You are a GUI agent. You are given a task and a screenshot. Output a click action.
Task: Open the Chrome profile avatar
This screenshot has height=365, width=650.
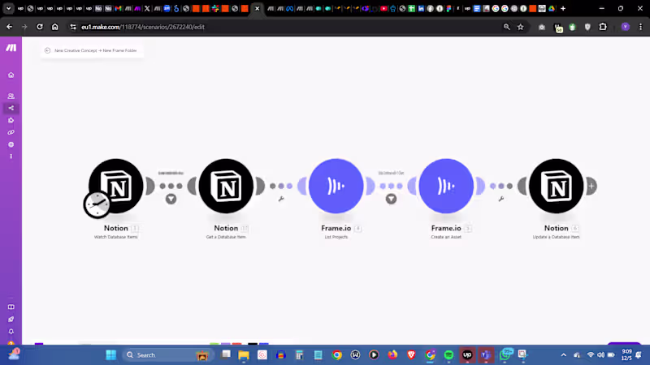coord(626,27)
